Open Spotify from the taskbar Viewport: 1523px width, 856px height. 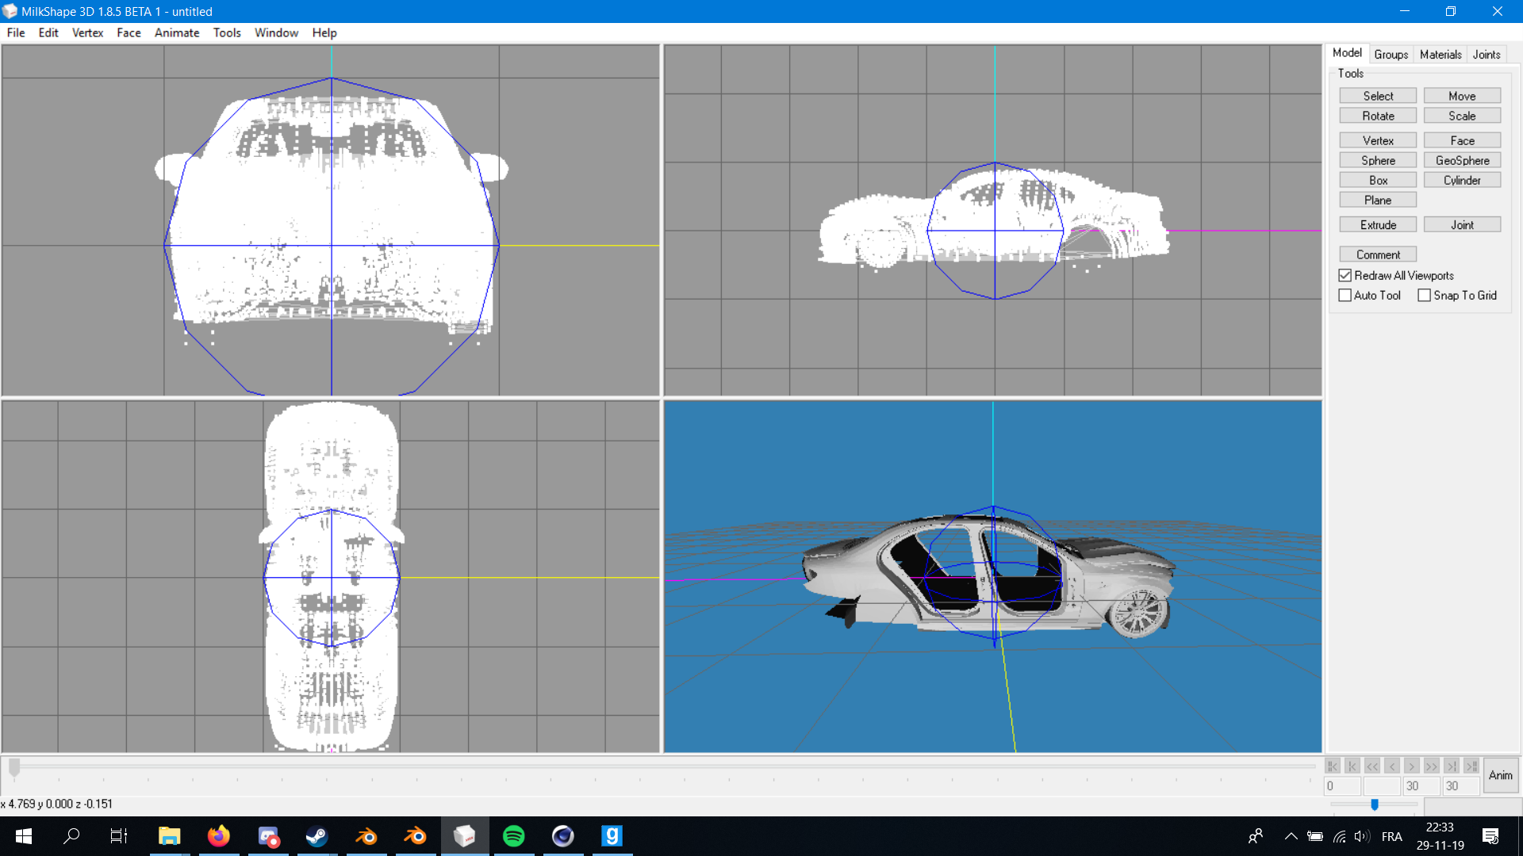pos(514,836)
